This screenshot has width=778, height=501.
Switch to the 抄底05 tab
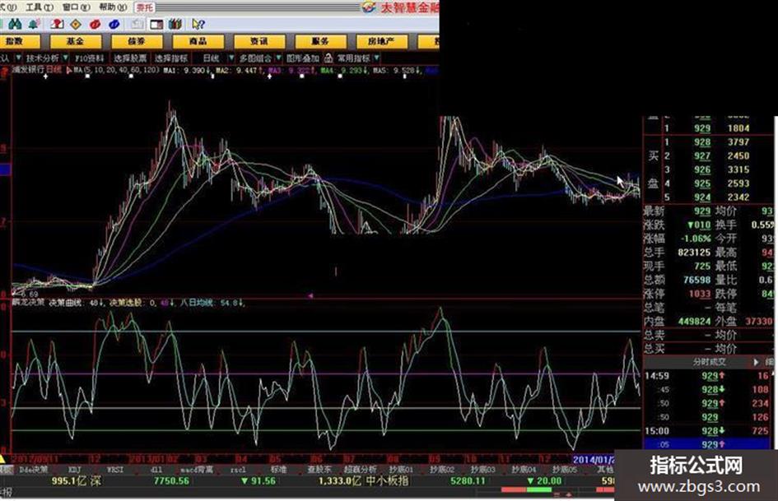click(565, 469)
